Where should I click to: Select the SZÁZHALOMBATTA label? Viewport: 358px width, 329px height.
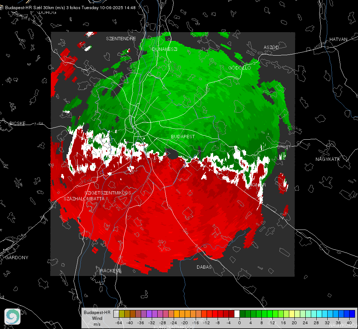(x=84, y=198)
